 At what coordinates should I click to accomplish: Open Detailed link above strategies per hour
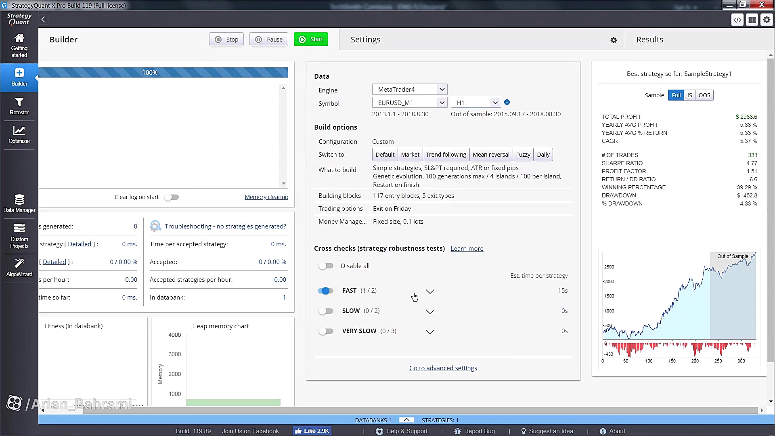pos(54,262)
